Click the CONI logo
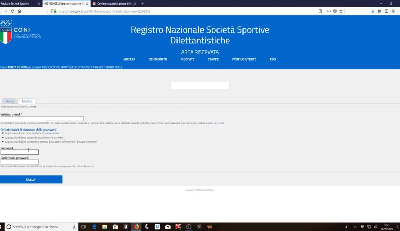This screenshot has height=231, width=400. coord(20,32)
